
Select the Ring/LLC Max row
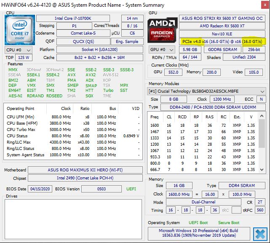[73, 142]
